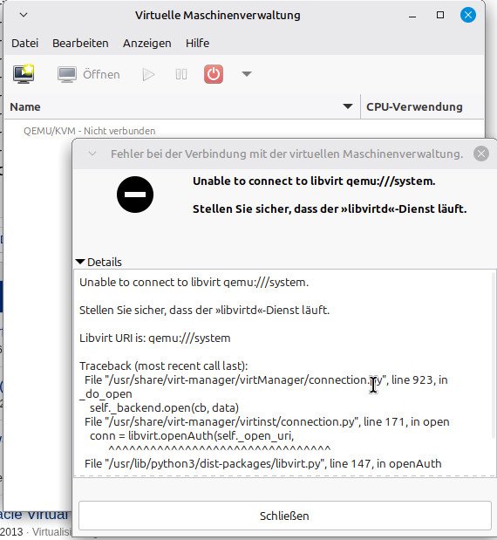The width and height of the screenshot is (497, 540).
Task: Click 'self._backend.open(cb, data)' line
Action: pyautogui.click(x=164, y=407)
